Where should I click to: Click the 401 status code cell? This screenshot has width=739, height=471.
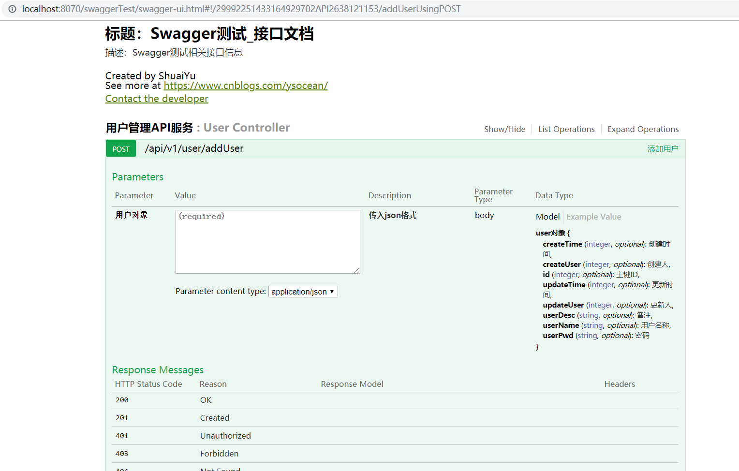[122, 436]
